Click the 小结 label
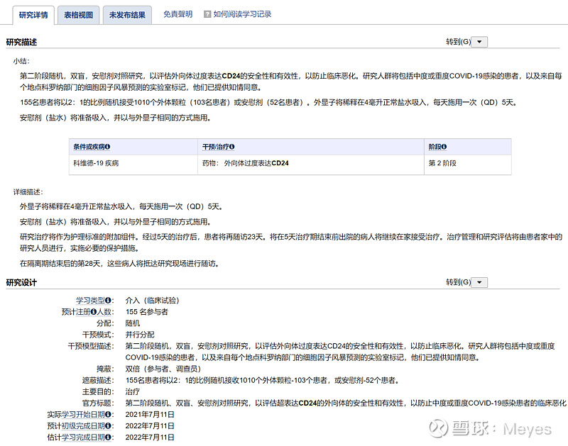Image resolution: width=568 pixels, height=446 pixels. pos(21,61)
